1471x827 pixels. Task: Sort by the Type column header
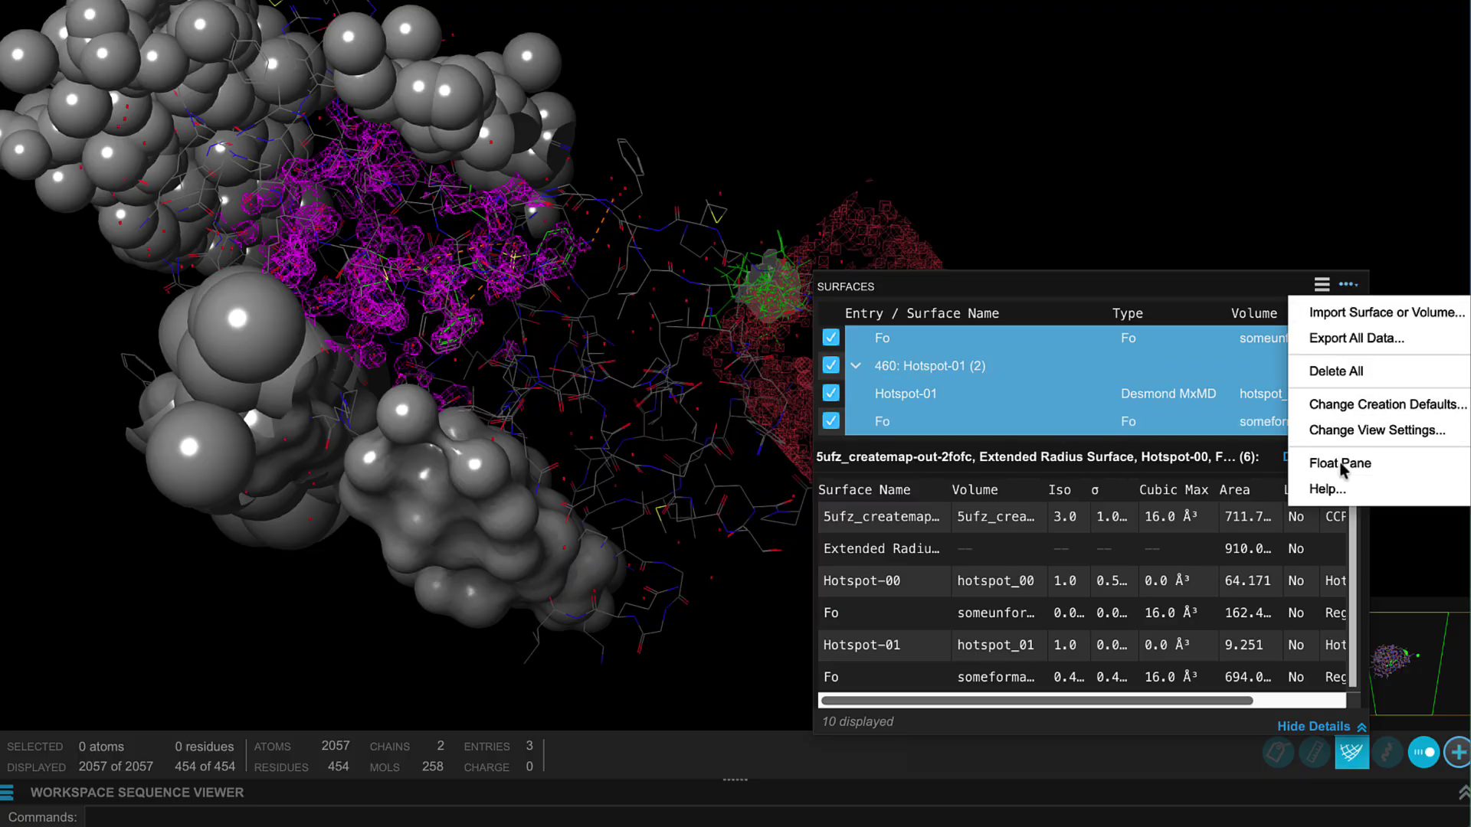1127,313
